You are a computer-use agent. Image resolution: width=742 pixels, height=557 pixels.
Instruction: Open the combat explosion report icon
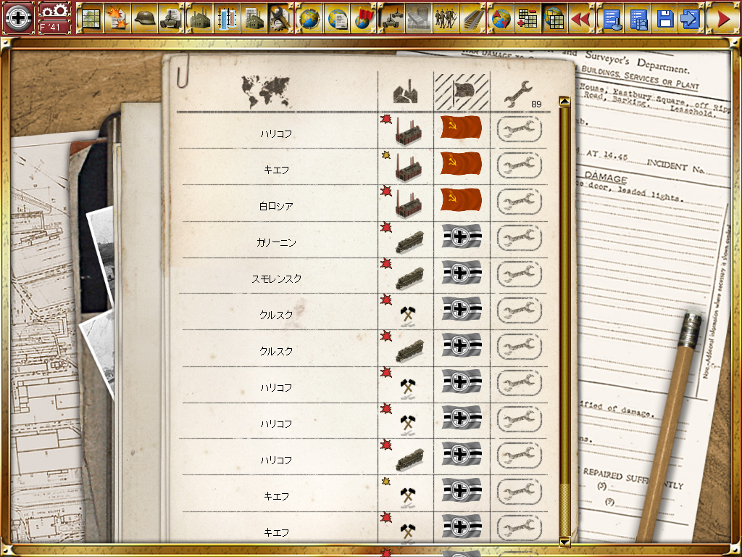(x=117, y=18)
